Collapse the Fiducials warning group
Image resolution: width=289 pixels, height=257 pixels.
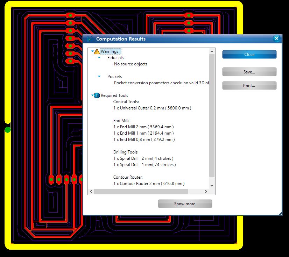click(x=99, y=57)
